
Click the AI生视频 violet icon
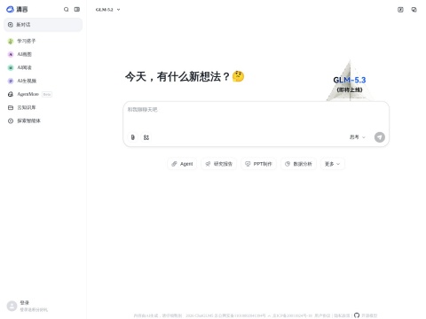pos(11,81)
